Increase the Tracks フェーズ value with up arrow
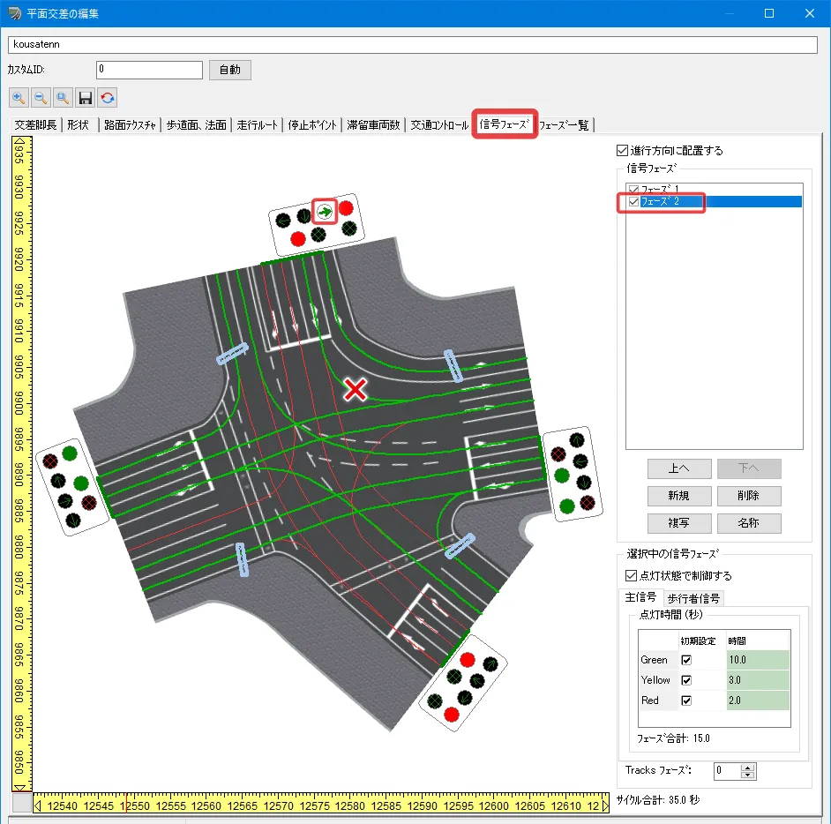Viewport: 831px width, 824px height. (748, 767)
